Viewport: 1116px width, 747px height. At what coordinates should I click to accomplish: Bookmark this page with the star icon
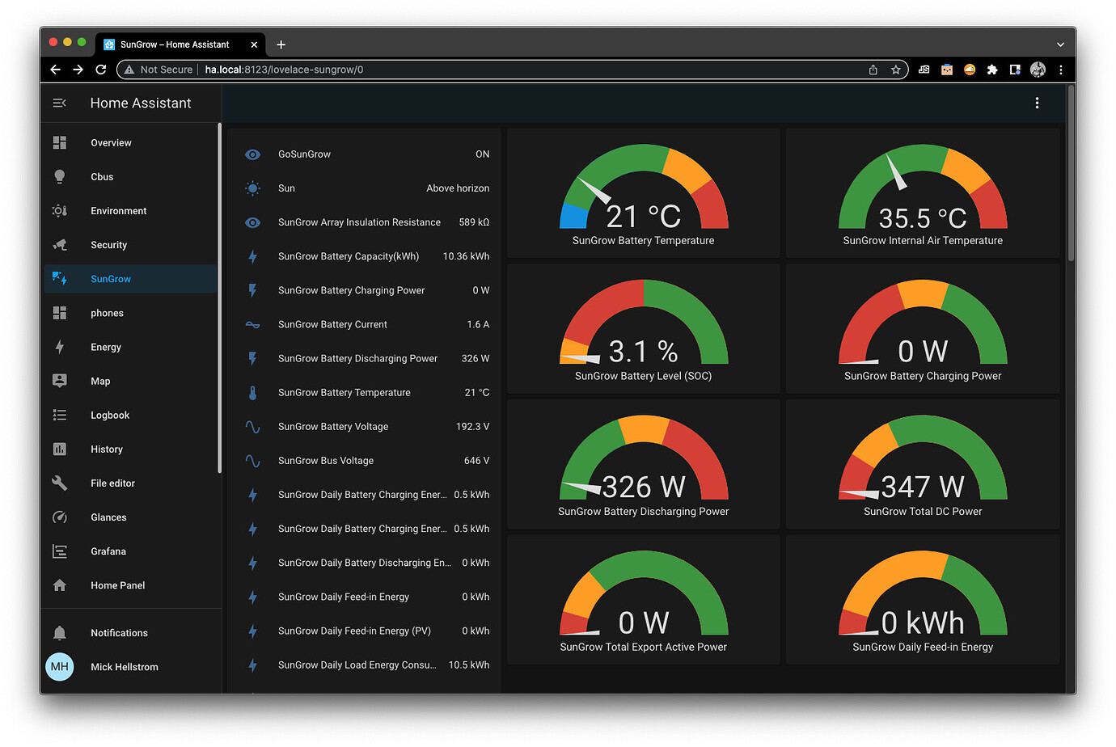coord(896,70)
